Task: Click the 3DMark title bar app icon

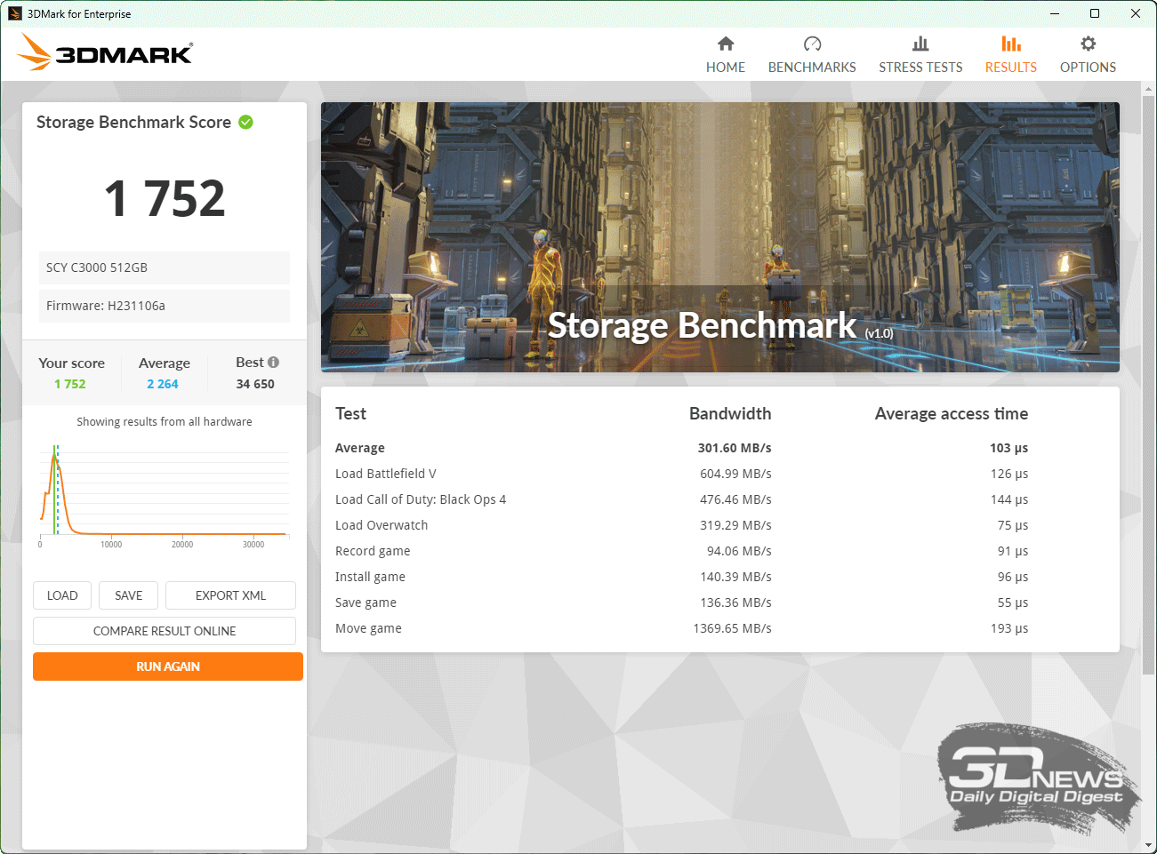Action: (x=14, y=13)
